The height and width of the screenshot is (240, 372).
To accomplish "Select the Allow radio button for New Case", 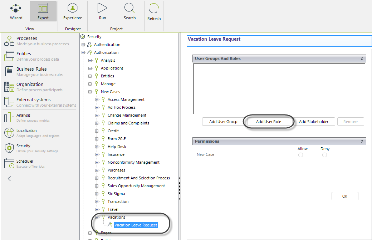I will click(300, 155).
